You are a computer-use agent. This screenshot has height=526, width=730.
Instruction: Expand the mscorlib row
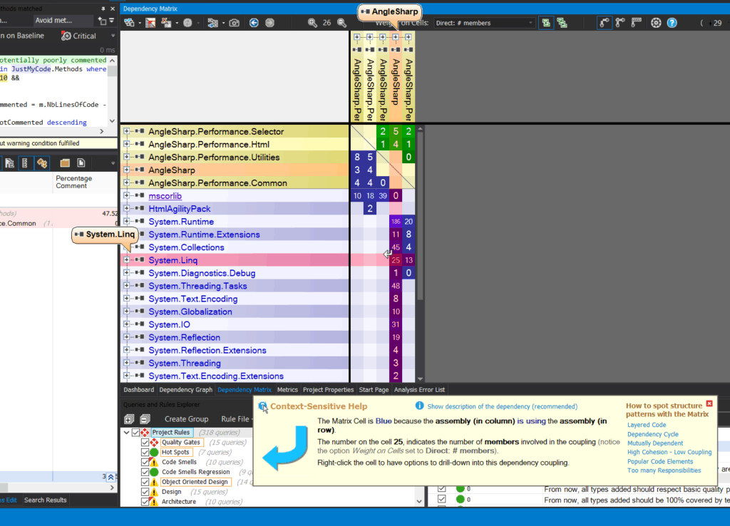click(126, 195)
